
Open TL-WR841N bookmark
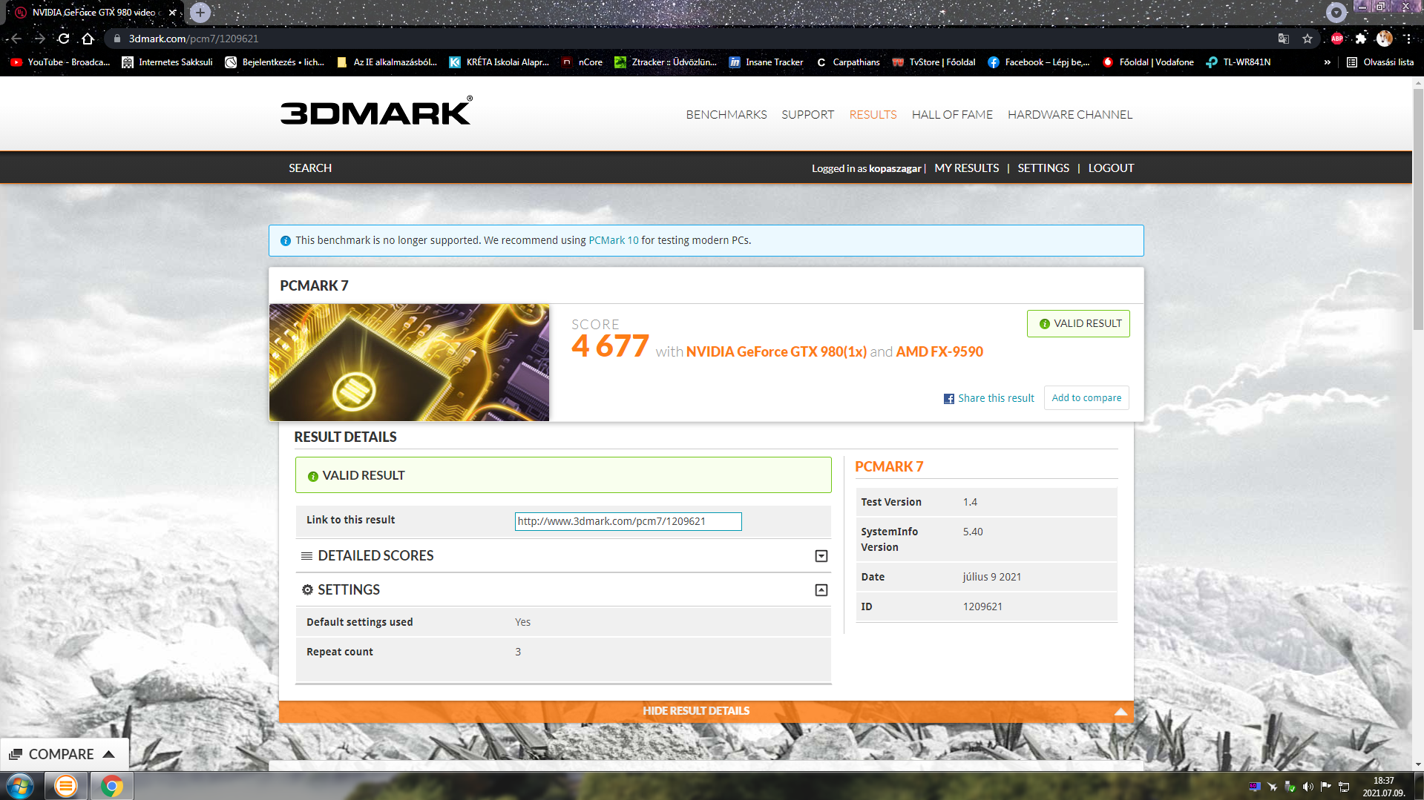[1238, 62]
